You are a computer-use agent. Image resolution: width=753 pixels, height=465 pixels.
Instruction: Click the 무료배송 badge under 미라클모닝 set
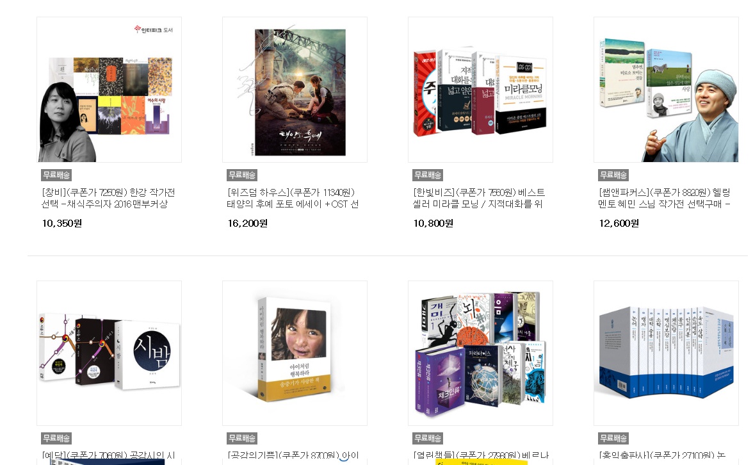[428, 175]
